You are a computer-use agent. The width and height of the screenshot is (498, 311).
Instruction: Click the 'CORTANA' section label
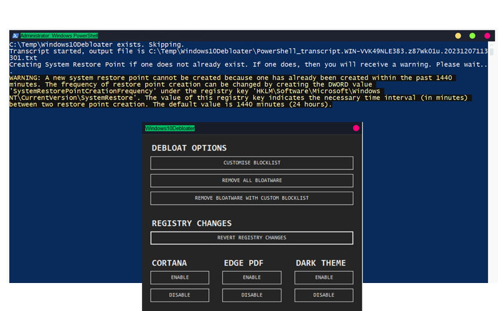pyautogui.click(x=169, y=263)
